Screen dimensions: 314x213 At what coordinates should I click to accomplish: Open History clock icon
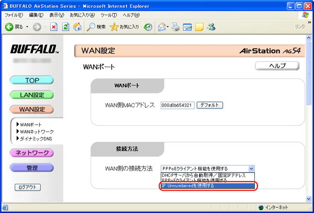coord(148,27)
